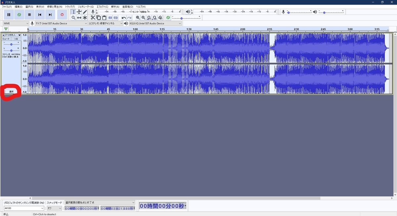
Task: Open the ヘルプ(H) menu
Action: pos(141,7)
